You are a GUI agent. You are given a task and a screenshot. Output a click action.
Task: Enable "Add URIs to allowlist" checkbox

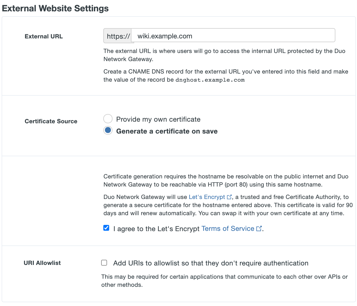(x=104, y=262)
